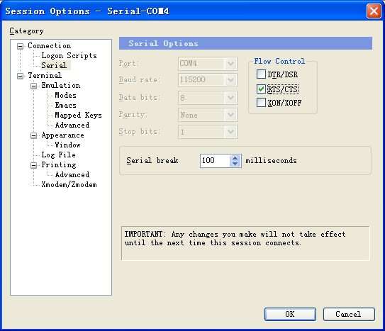Increase Serial break value with up arrow

click(235, 158)
